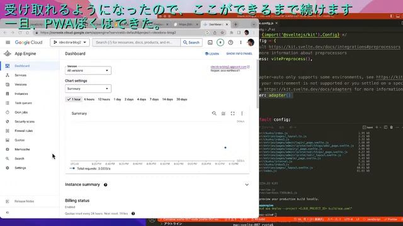Focus the resources search field

pyautogui.click(x=136, y=43)
